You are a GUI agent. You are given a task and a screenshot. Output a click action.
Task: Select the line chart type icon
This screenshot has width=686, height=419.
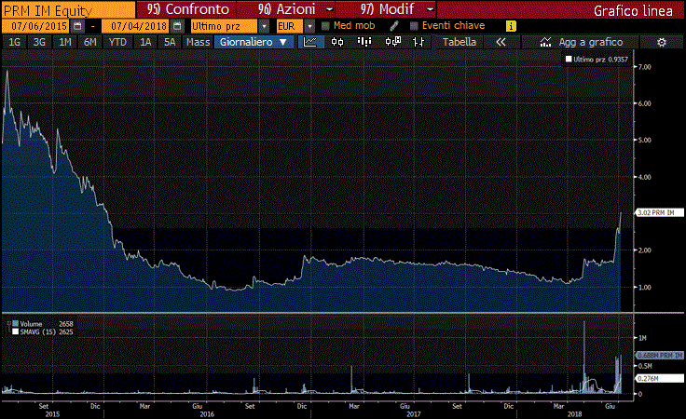tap(312, 42)
